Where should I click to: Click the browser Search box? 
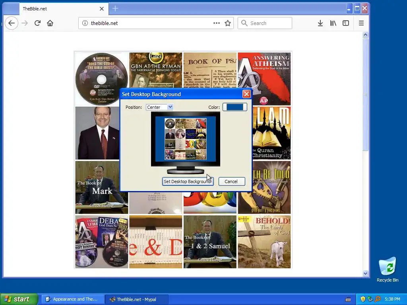265,23
